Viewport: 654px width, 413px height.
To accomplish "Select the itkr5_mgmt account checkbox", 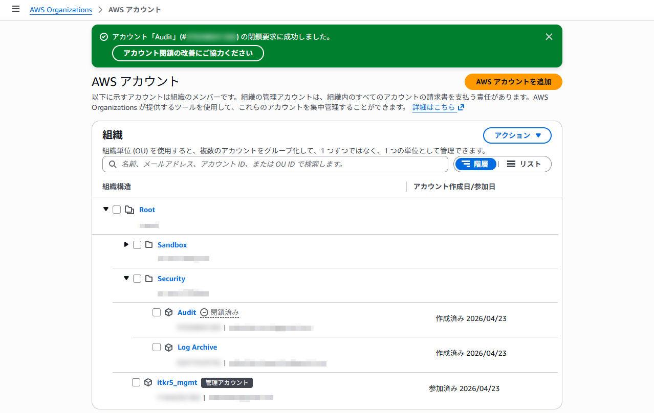I will (136, 382).
